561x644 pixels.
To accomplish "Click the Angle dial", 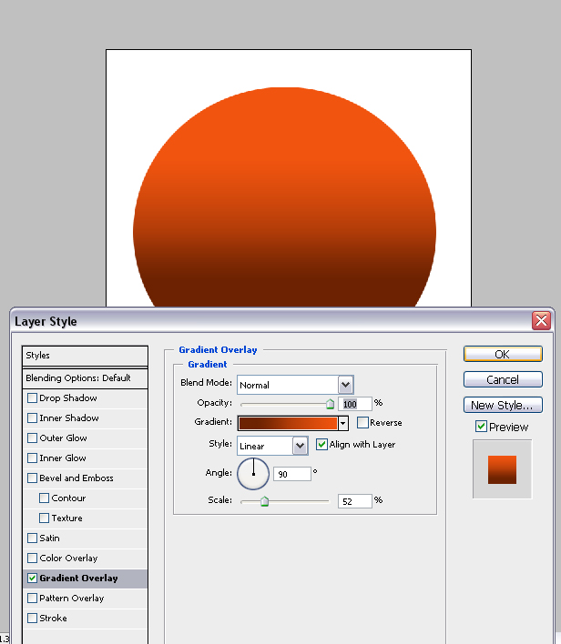I will (253, 474).
